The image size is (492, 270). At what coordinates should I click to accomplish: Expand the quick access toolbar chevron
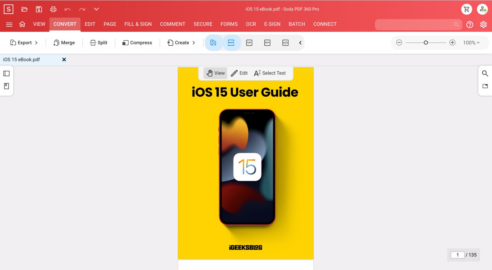click(x=96, y=9)
